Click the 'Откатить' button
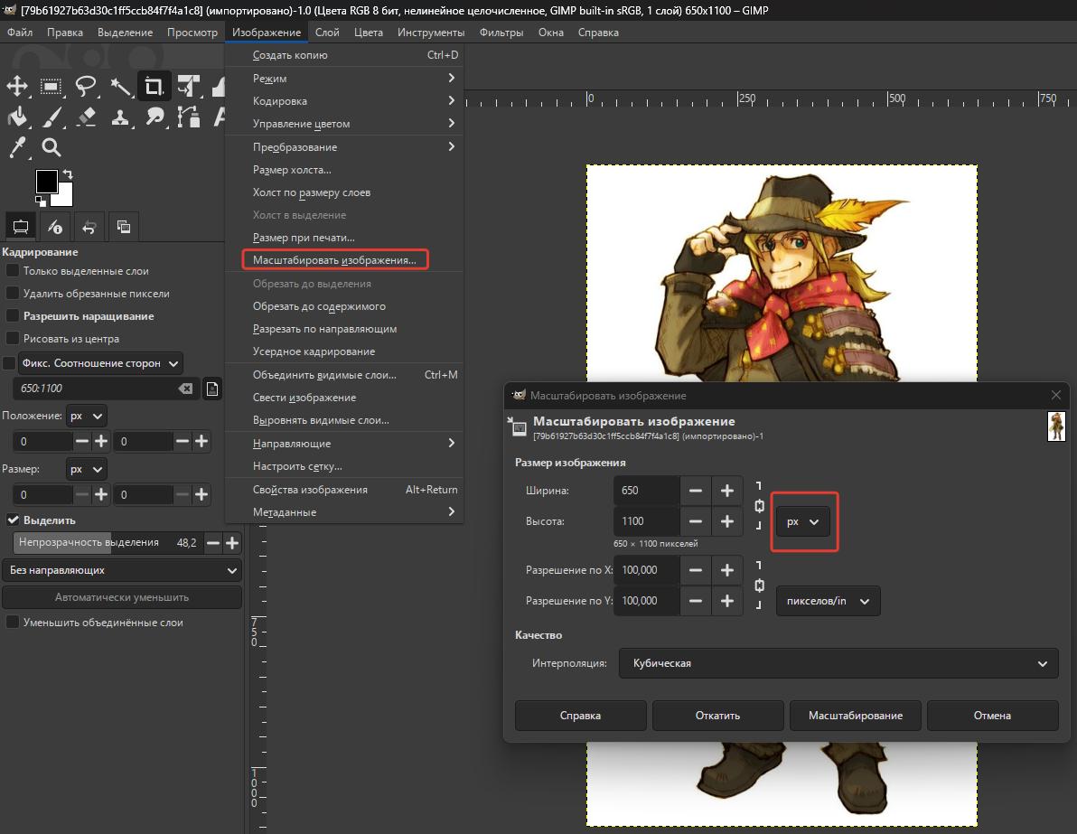 coord(717,715)
